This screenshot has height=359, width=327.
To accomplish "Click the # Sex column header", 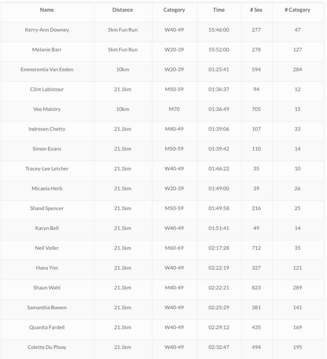I will 256,10.
